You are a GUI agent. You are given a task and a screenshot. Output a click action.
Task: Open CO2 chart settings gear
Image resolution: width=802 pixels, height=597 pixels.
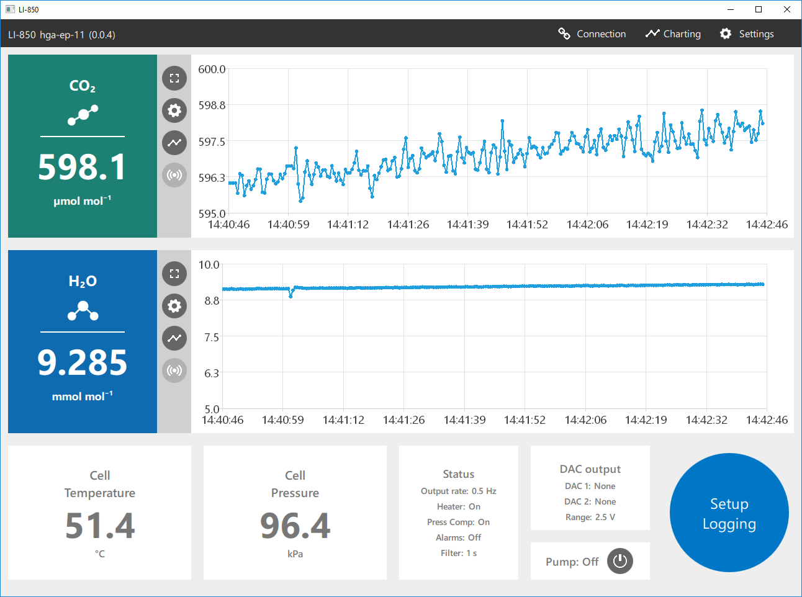coord(174,110)
